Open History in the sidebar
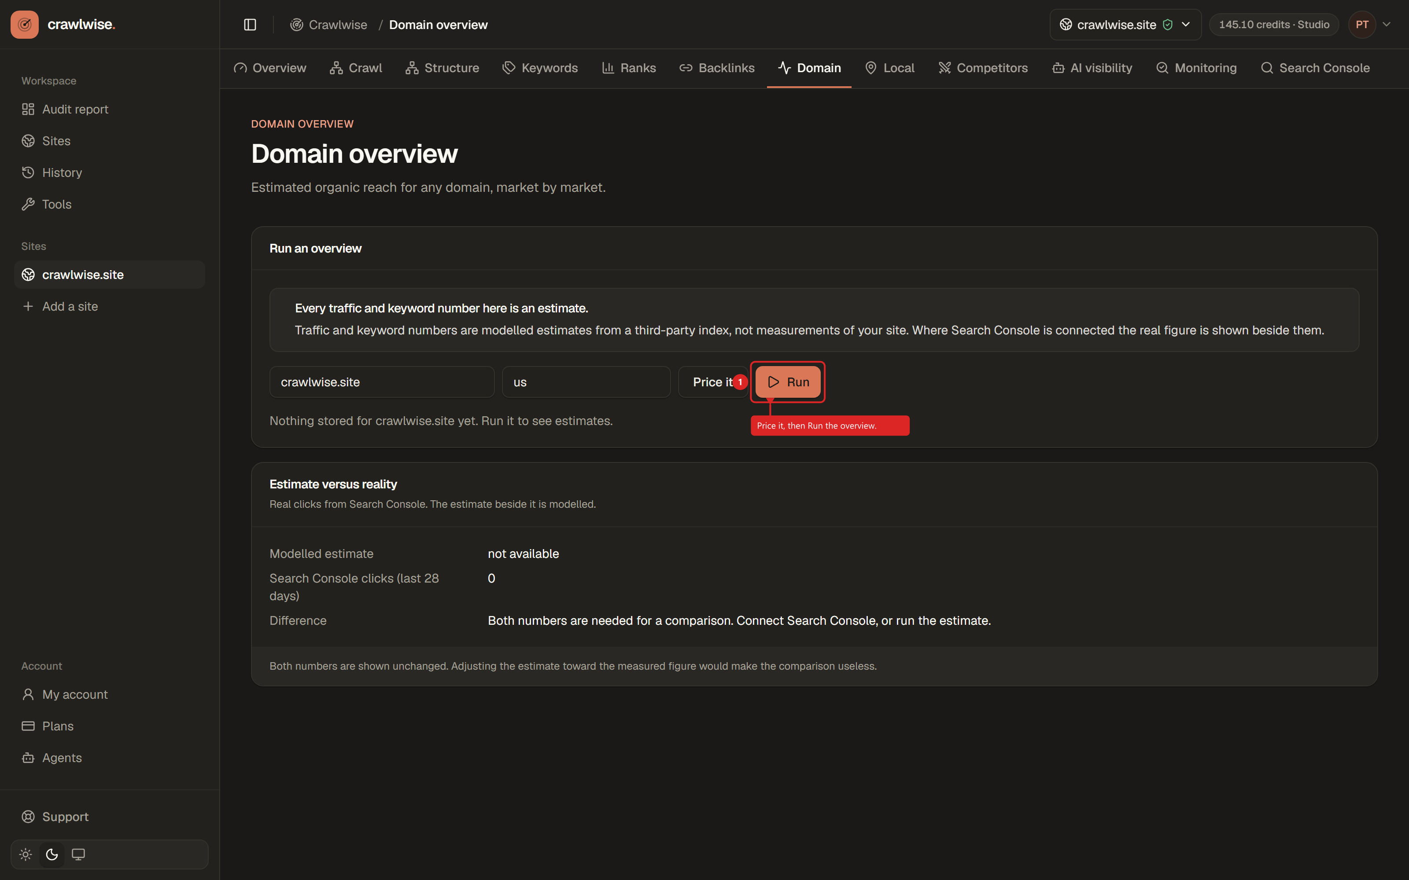 click(x=110, y=173)
